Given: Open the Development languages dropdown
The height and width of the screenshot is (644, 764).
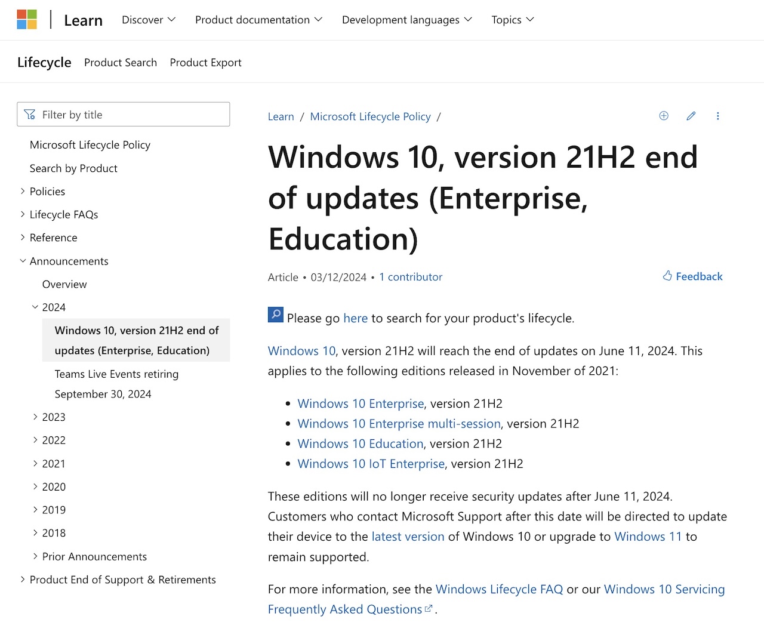Looking at the screenshot, I should pos(407,20).
